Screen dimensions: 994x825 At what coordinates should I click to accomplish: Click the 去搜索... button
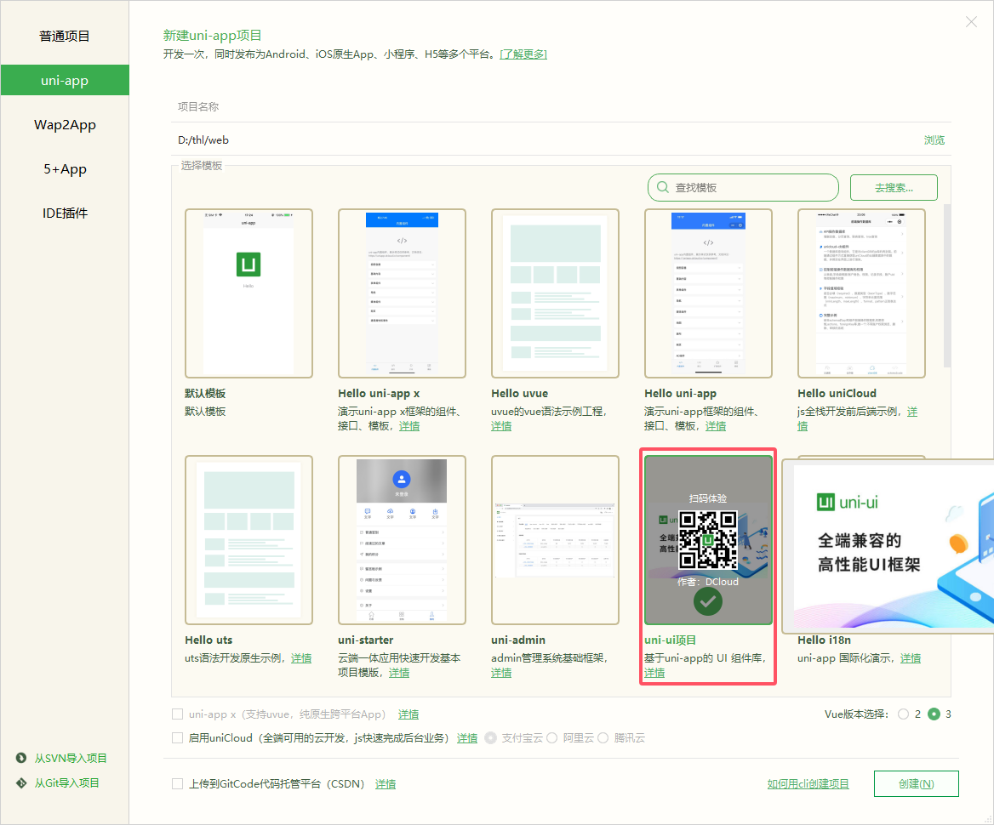click(894, 188)
